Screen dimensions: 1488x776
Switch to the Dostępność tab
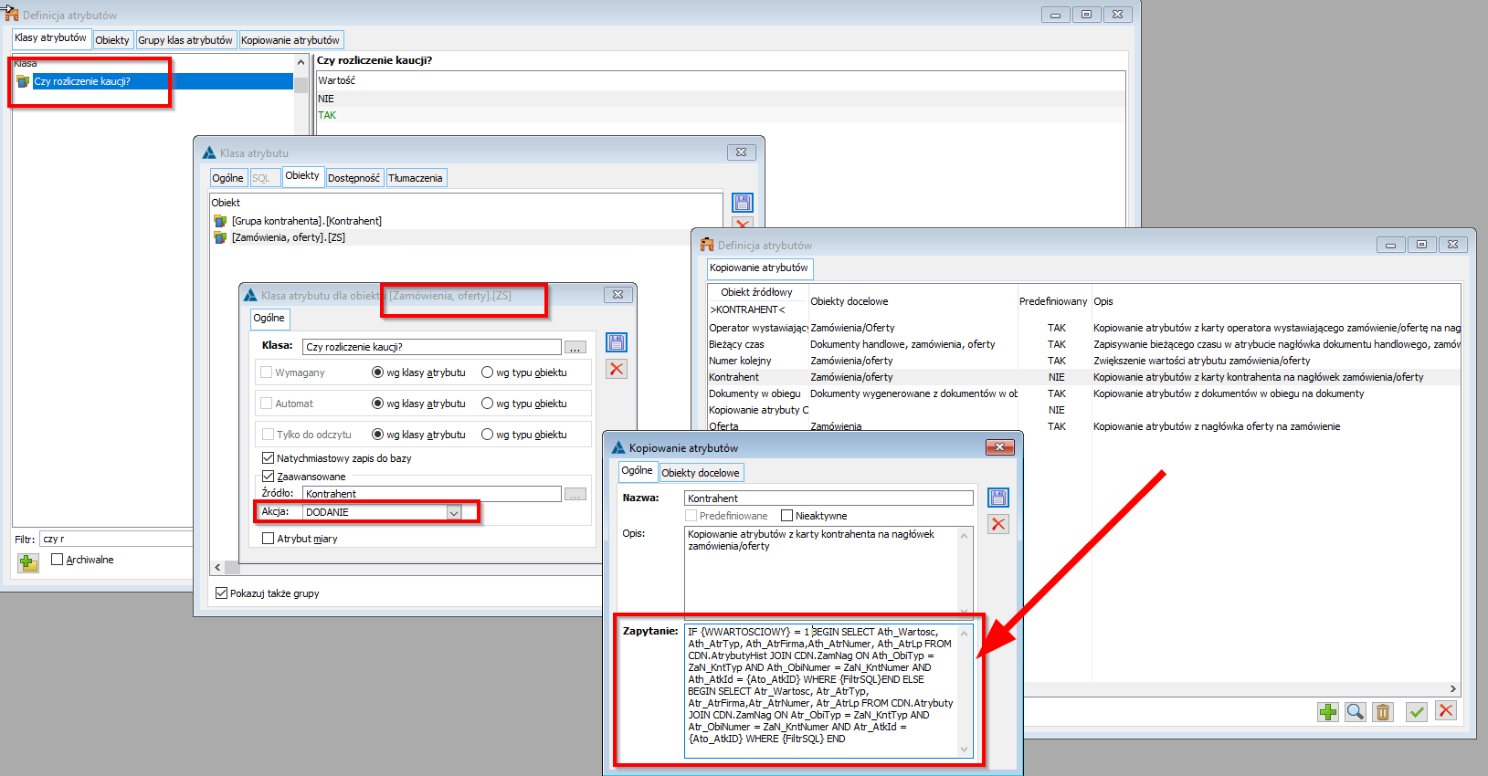click(x=354, y=178)
